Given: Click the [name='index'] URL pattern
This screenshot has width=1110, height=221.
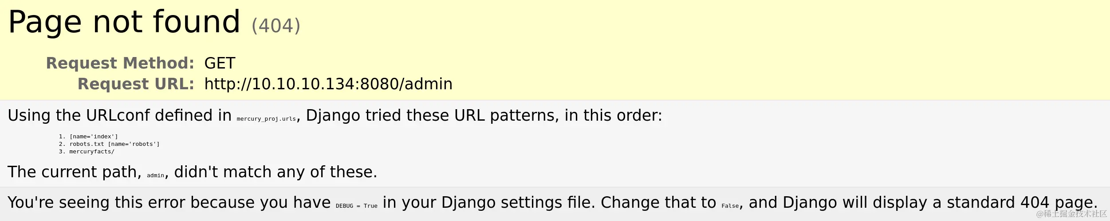Looking at the screenshot, I should click(x=94, y=137).
